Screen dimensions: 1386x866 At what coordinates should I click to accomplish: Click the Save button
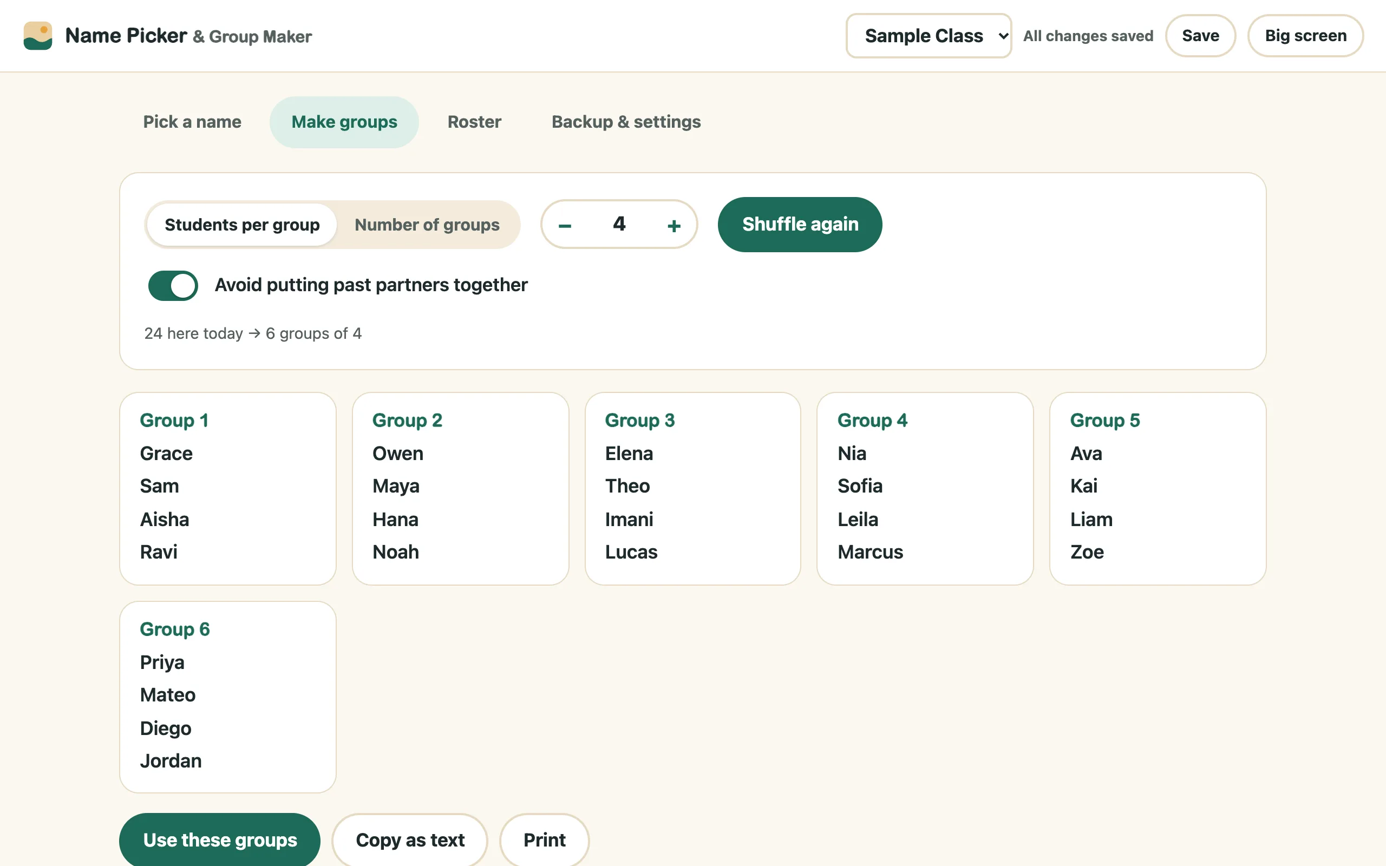[1200, 36]
